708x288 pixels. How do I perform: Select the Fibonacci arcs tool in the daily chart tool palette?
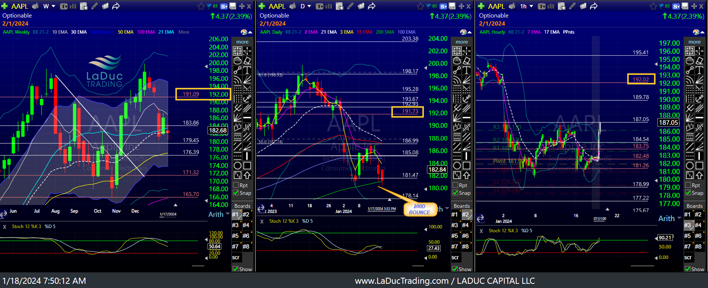pyautogui.click(x=457, y=79)
